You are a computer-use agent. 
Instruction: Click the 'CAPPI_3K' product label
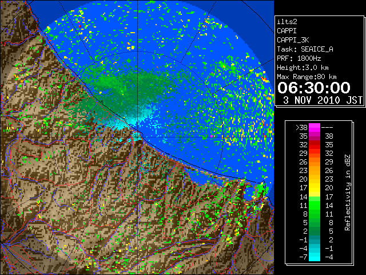(x=293, y=40)
